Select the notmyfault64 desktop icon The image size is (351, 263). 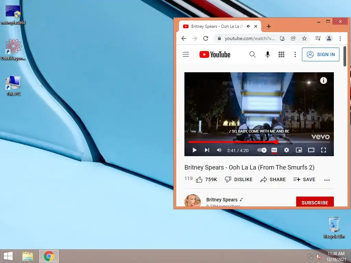(x=13, y=15)
